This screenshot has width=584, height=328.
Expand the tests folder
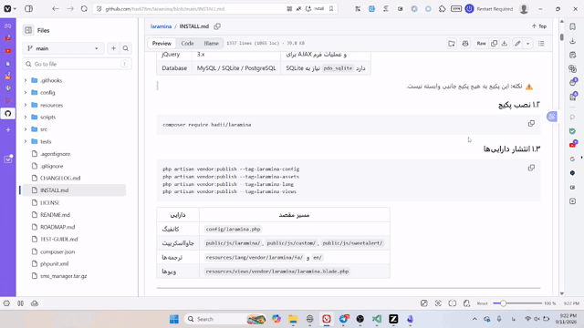click(x=26, y=142)
